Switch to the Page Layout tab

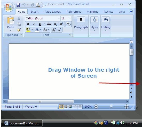(53, 12)
